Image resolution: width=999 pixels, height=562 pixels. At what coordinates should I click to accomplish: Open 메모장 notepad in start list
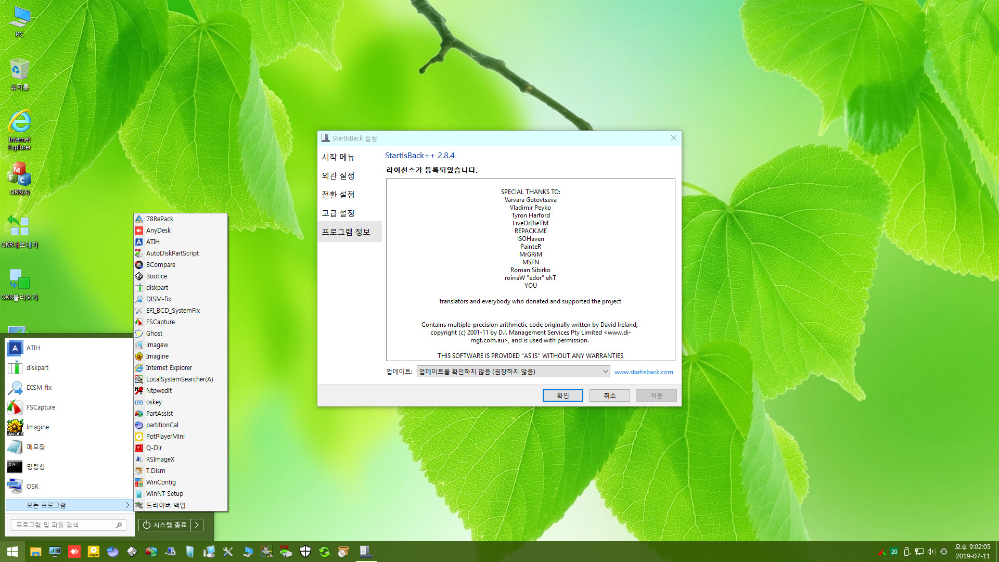69,447
